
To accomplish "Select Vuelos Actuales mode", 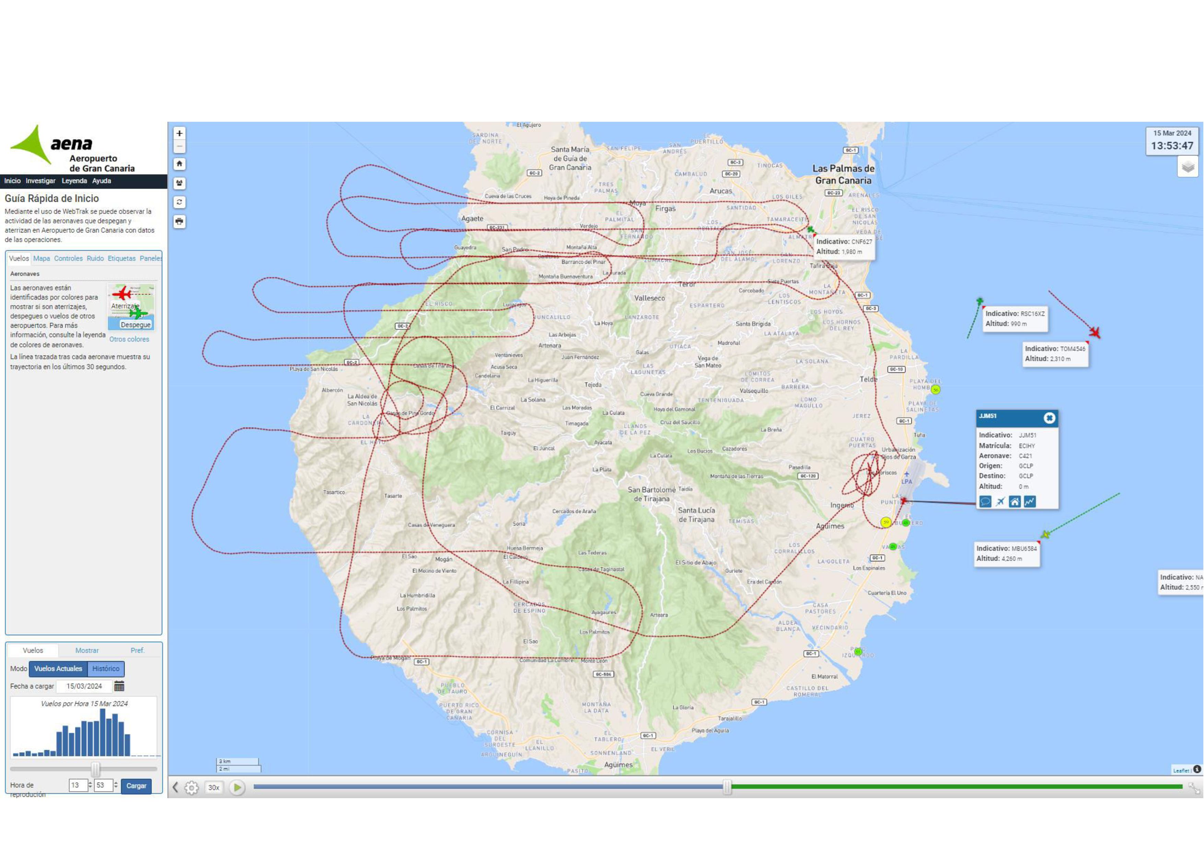I will pyautogui.click(x=58, y=669).
